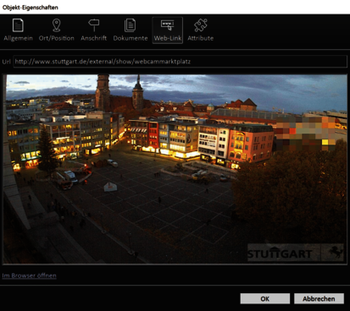Click the Stuttgart webcam preview image
This screenshot has width=350, height=311.
point(175,169)
